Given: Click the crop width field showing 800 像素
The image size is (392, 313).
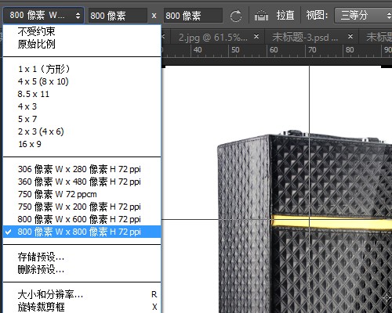Looking at the screenshot, I should (118, 16).
